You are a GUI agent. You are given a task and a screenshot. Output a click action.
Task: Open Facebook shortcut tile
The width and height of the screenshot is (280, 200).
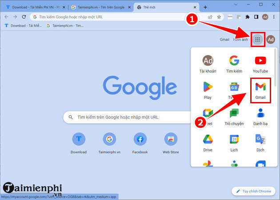(140, 143)
